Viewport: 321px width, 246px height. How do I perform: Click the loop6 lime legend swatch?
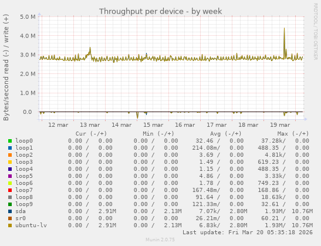tap(10, 183)
